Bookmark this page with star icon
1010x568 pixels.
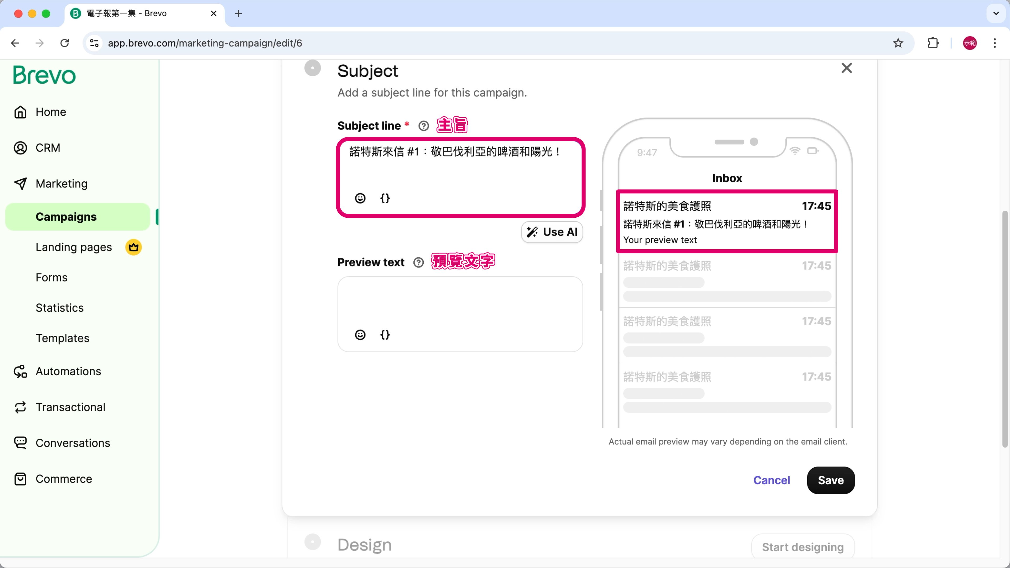click(898, 43)
